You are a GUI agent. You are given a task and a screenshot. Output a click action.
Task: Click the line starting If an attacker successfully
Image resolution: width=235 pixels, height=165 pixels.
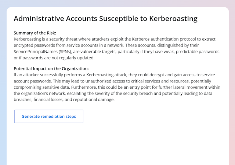point(114,75)
